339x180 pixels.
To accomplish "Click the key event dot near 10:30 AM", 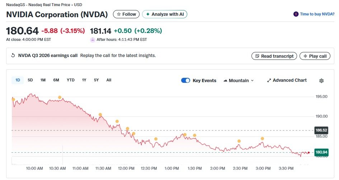I will point(60,98).
